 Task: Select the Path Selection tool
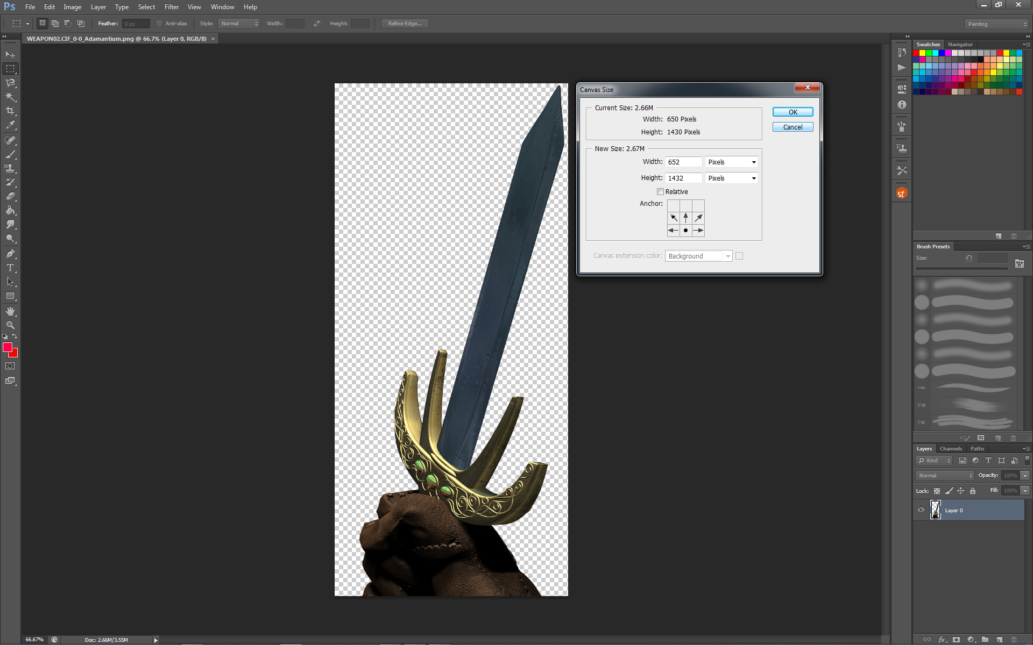(10, 282)
